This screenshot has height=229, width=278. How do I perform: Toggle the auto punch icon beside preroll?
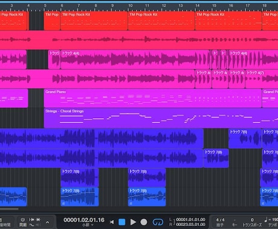(38, 219)
